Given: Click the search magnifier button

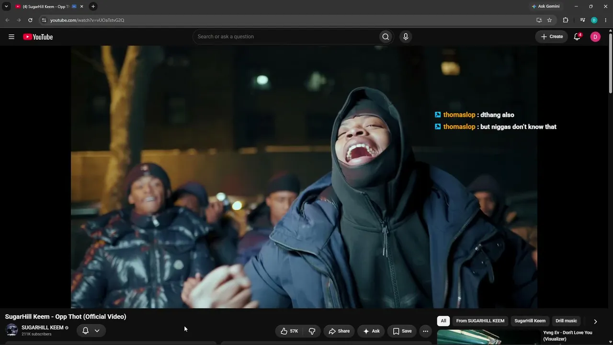Looking at the screenshot, I should pyautogui.click(x=386, y=37).
